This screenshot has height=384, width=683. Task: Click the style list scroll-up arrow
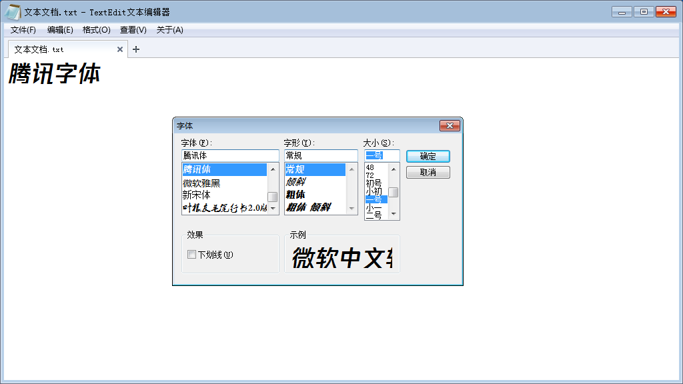(352, 169)
